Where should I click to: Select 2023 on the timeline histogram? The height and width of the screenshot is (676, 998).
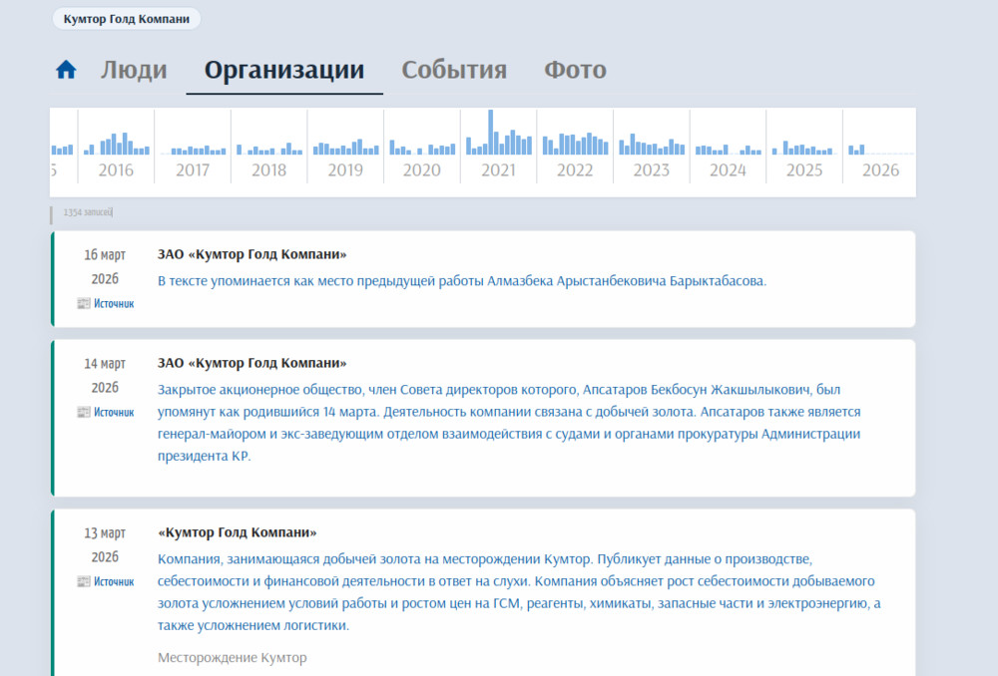pos(651,170)
